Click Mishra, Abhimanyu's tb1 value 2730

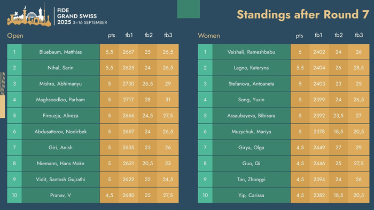[x=129, y=84]
